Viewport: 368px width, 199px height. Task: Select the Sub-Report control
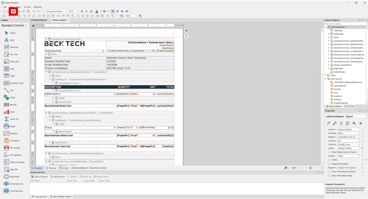(12, 141)
